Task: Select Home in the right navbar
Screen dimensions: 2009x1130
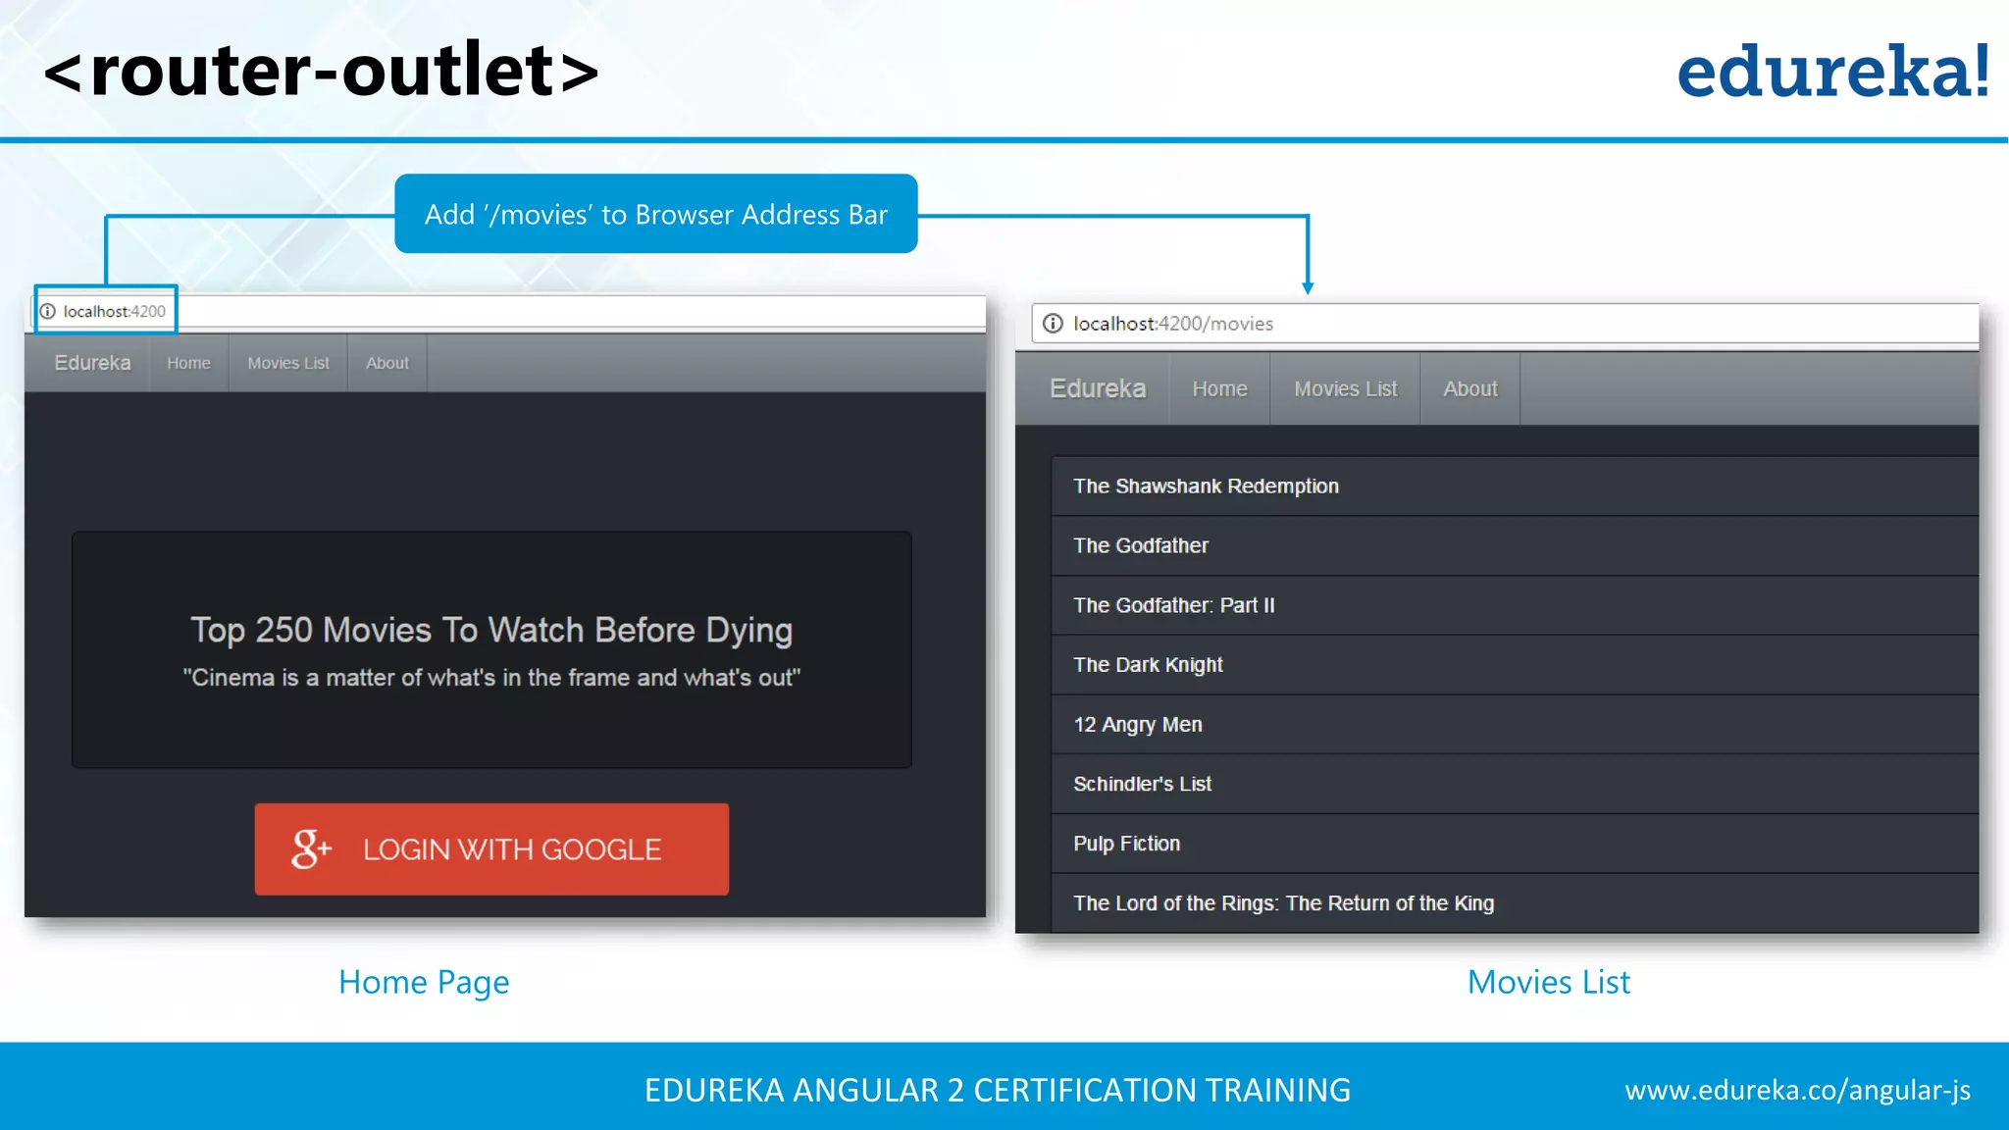Action: pyautogui.click(x=1219, y=388)
